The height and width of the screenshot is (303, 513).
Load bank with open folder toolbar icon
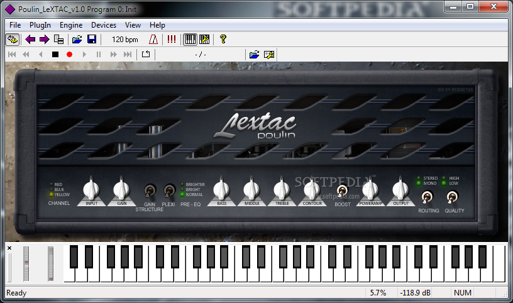[x=77, y=40]
